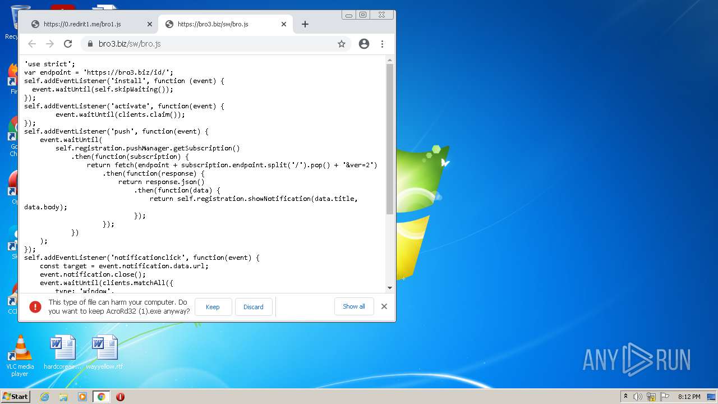Select the VLC media player desktop icon

20,356
